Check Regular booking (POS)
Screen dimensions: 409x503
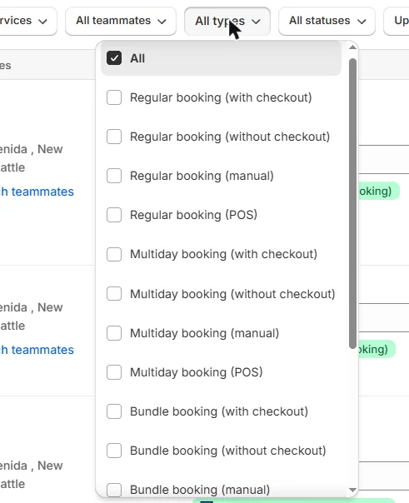point(114,215)
